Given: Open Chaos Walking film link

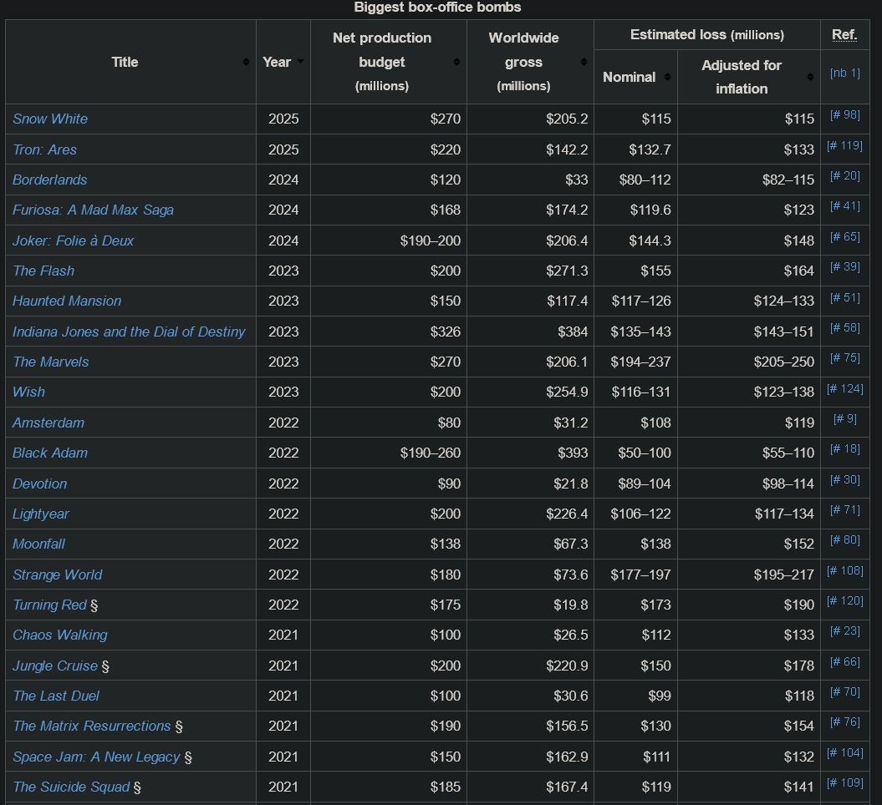Looking at the screenshot, I should click(x=59, y=635).
